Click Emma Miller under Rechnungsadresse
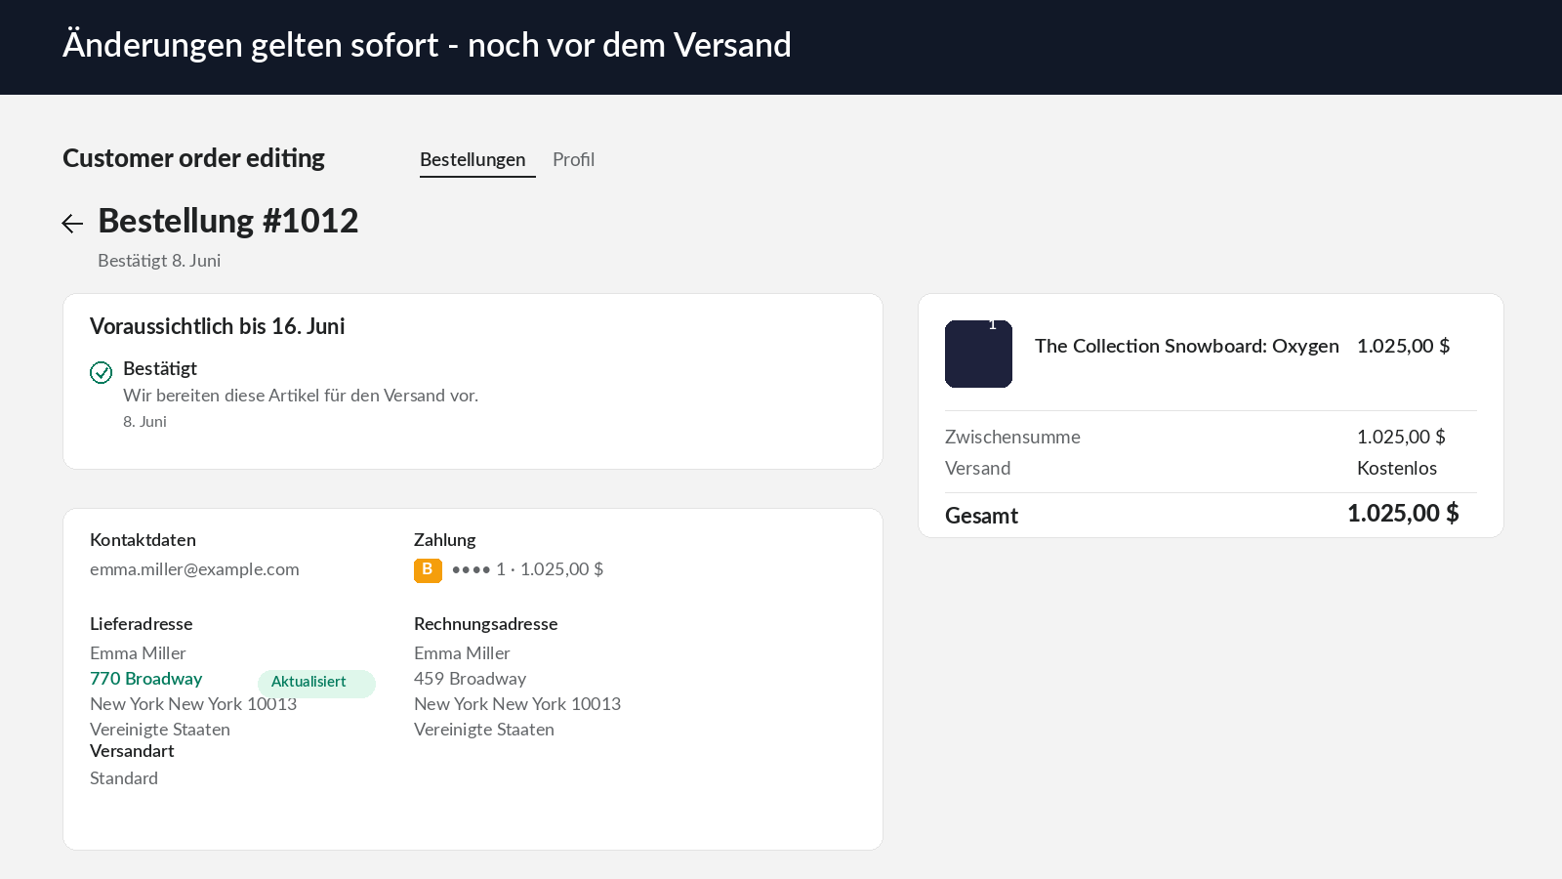Screen dimensions: 1562x879 pyautogui.click(x=462, y=653)
